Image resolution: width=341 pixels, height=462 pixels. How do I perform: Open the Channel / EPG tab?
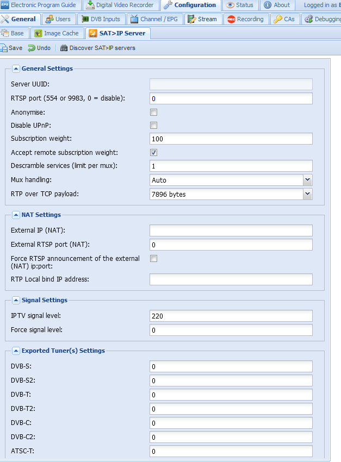click(155, 19)
